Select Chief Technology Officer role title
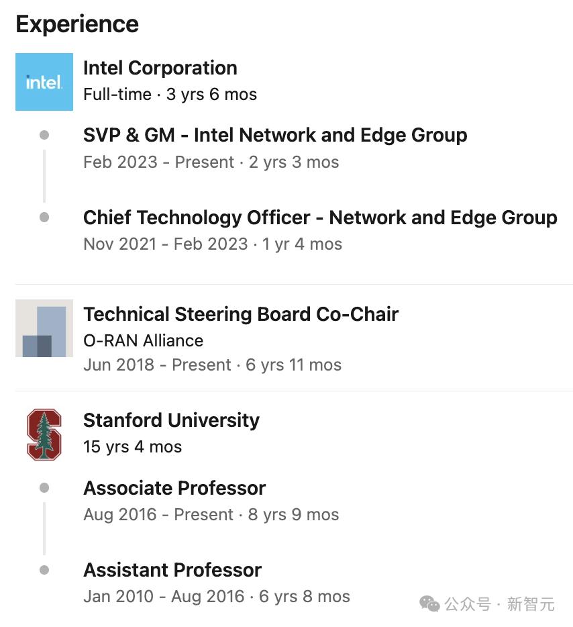Viewport: 573px width, 627px height. coord(320,218)
